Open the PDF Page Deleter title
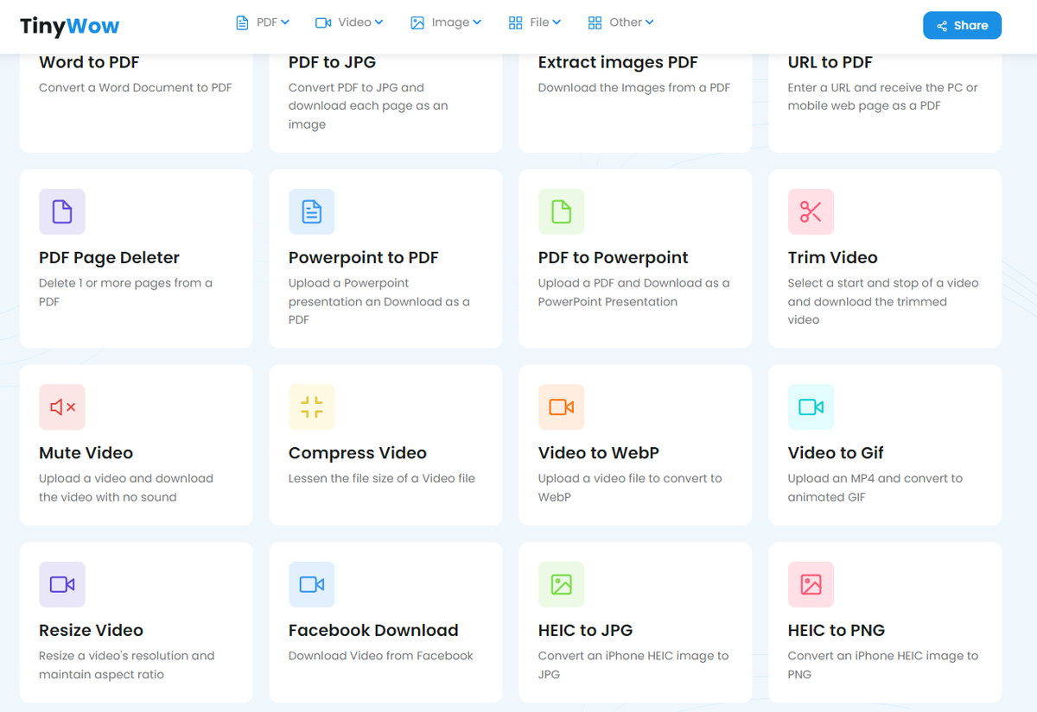Image resolution: width=1037 pixels, height=712 pixels. coord(109,257)
